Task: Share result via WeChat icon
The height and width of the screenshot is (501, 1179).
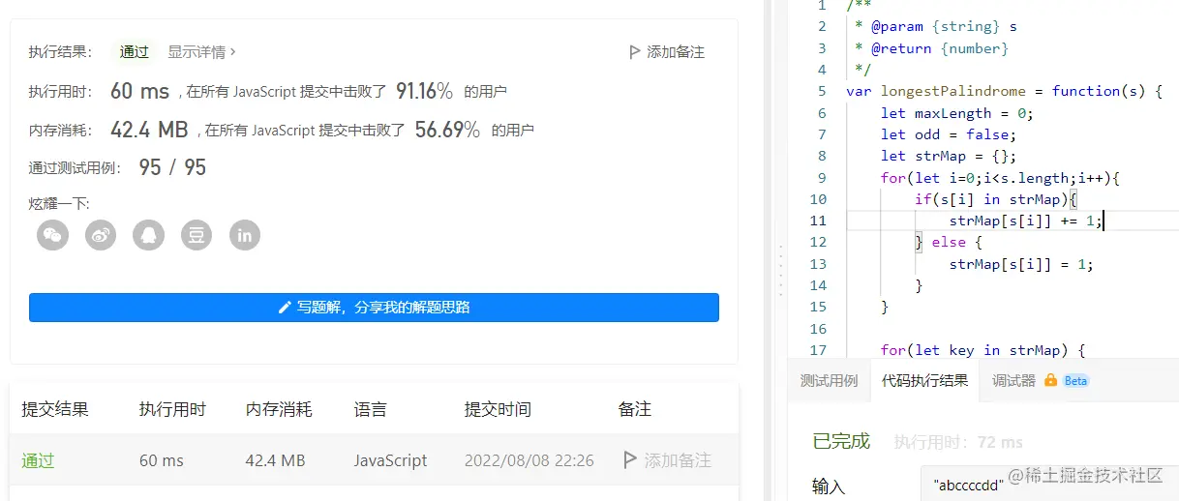Action: point(53,235)
